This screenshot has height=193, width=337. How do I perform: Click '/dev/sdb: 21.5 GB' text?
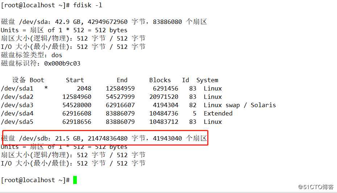coord(50,138)
